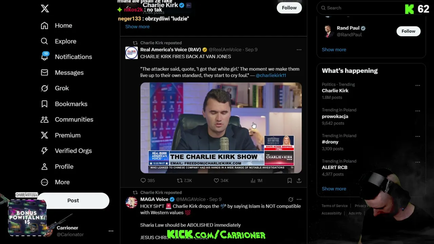View analytics showing 1M views

tap(256, 181)
